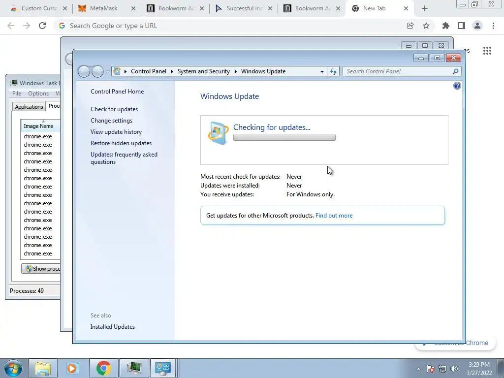
Task: Open the Google apps grid icon
Action: point(487,51)
